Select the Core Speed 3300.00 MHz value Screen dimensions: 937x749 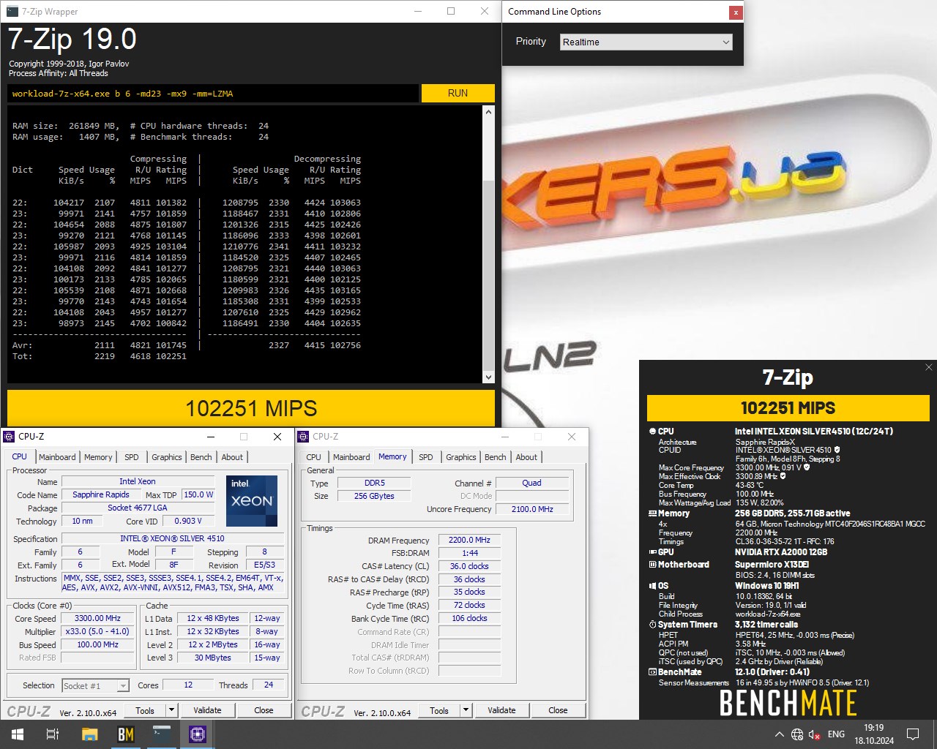click(x=98, y=618)
